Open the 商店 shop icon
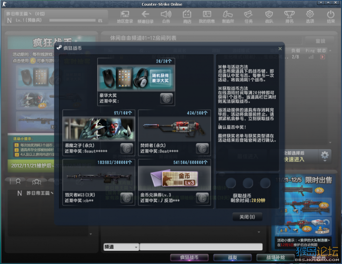Viewport: 342px width, 264px height. [x=187, y=17]
